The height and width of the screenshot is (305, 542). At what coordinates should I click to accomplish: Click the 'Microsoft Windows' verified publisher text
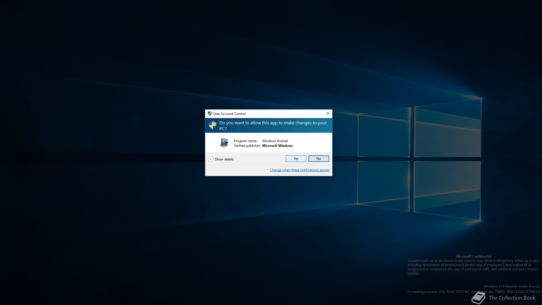277,146
